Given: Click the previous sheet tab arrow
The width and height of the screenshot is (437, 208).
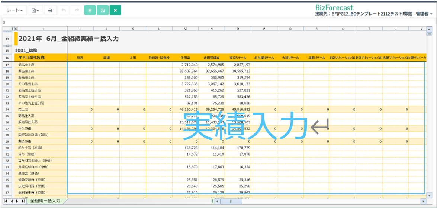Looking at the screenshot, I should (x=12, y=201).
